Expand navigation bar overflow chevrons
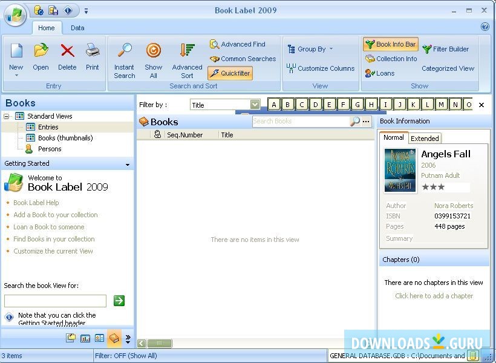The height and width of the screenshot is (363, 496). [x=128, y=339]
